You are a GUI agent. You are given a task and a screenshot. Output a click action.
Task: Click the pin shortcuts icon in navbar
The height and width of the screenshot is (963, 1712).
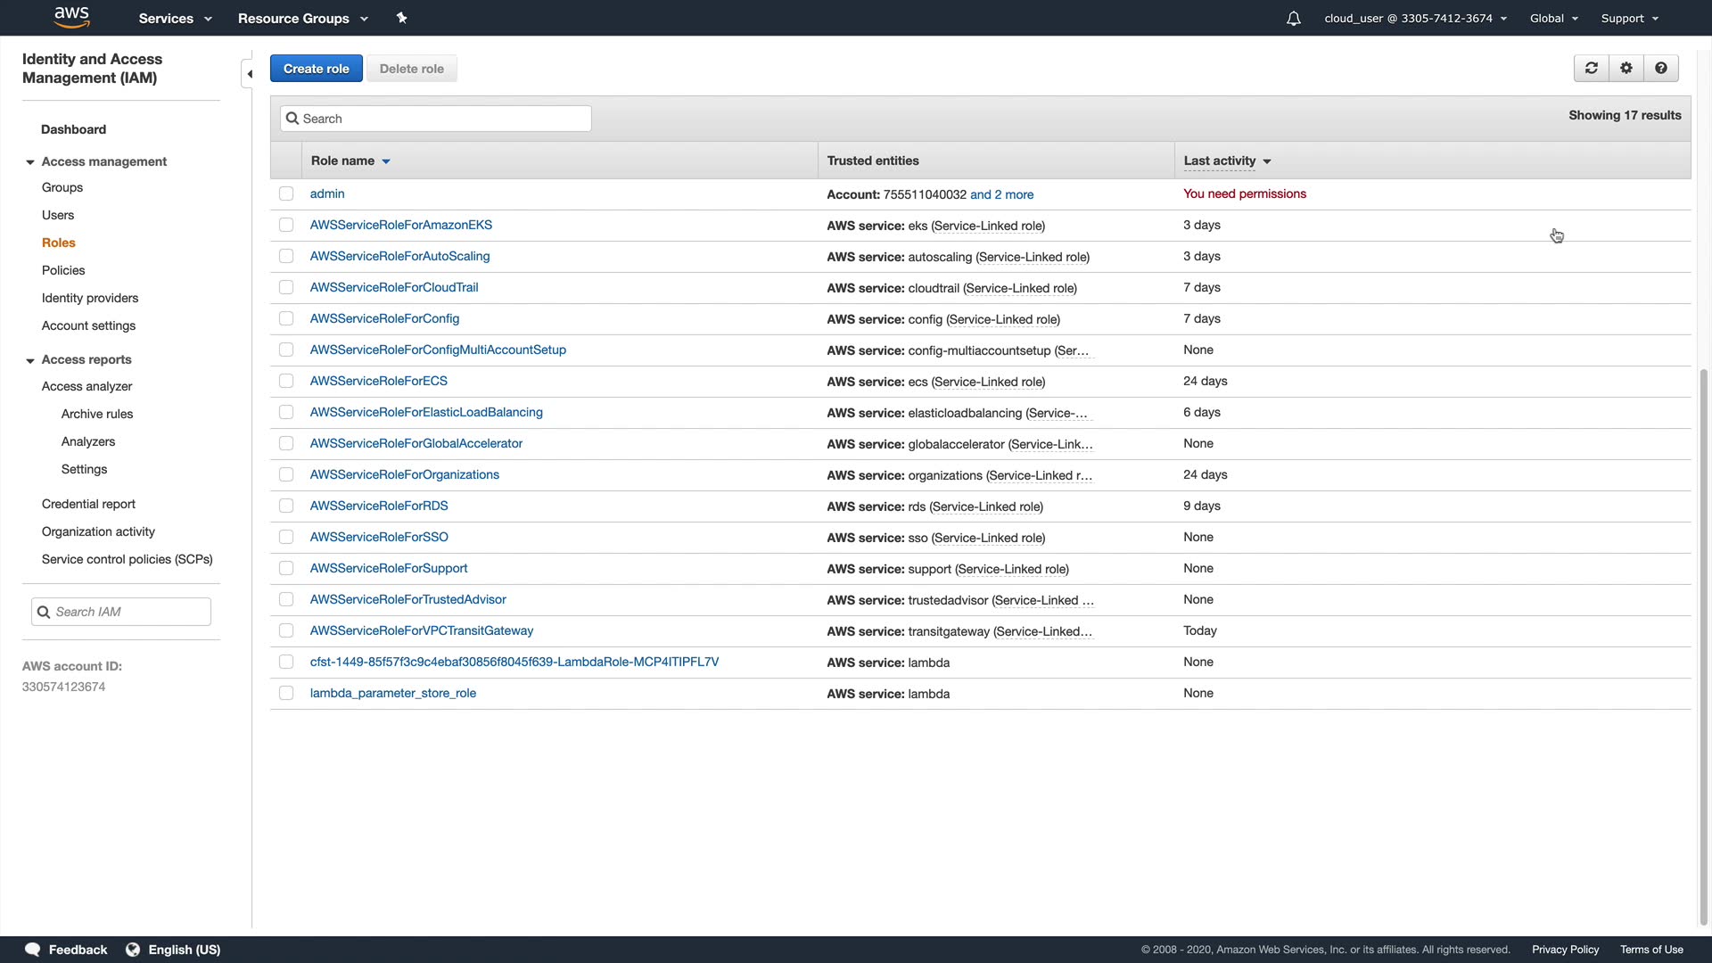(x=401, y=18)
